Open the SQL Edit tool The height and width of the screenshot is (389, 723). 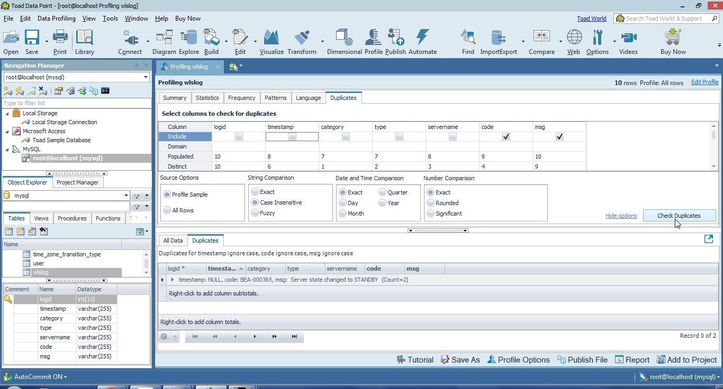pyautogui.click(x=240, y=42)
